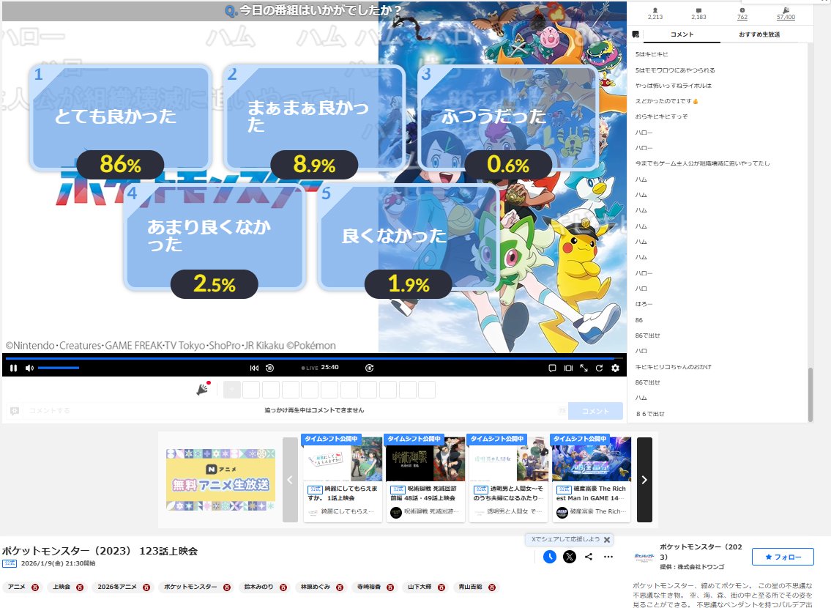The height and width of the screenshot is (608, 831).
Task: Click comment キビキビリコちゃんのおかげ
Action: [x=673, y=367]
